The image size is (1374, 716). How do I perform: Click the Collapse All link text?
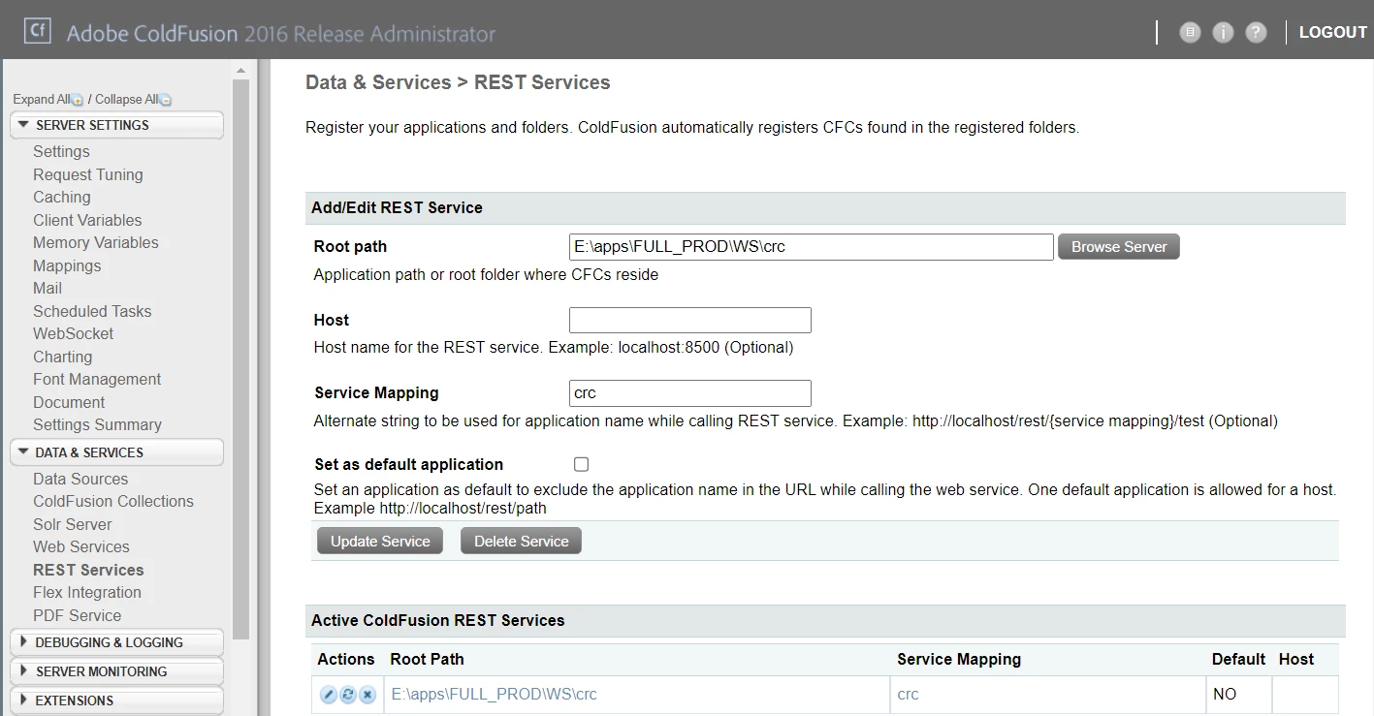126,100
